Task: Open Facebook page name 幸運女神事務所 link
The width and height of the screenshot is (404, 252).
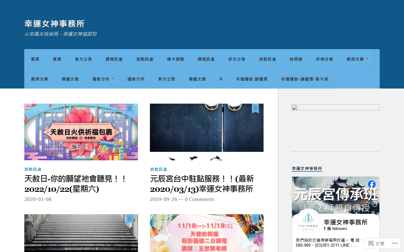Action: [346, 222]
